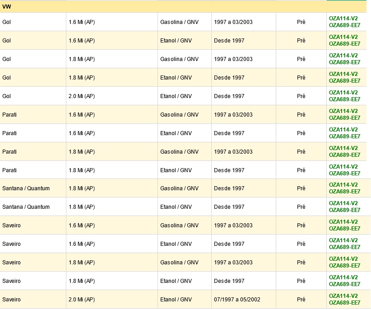Click 'Saveiro' in the 1.6 Mi Gasolina row
The height and width of the screenshot is (310, 371).
pos(11,225)
